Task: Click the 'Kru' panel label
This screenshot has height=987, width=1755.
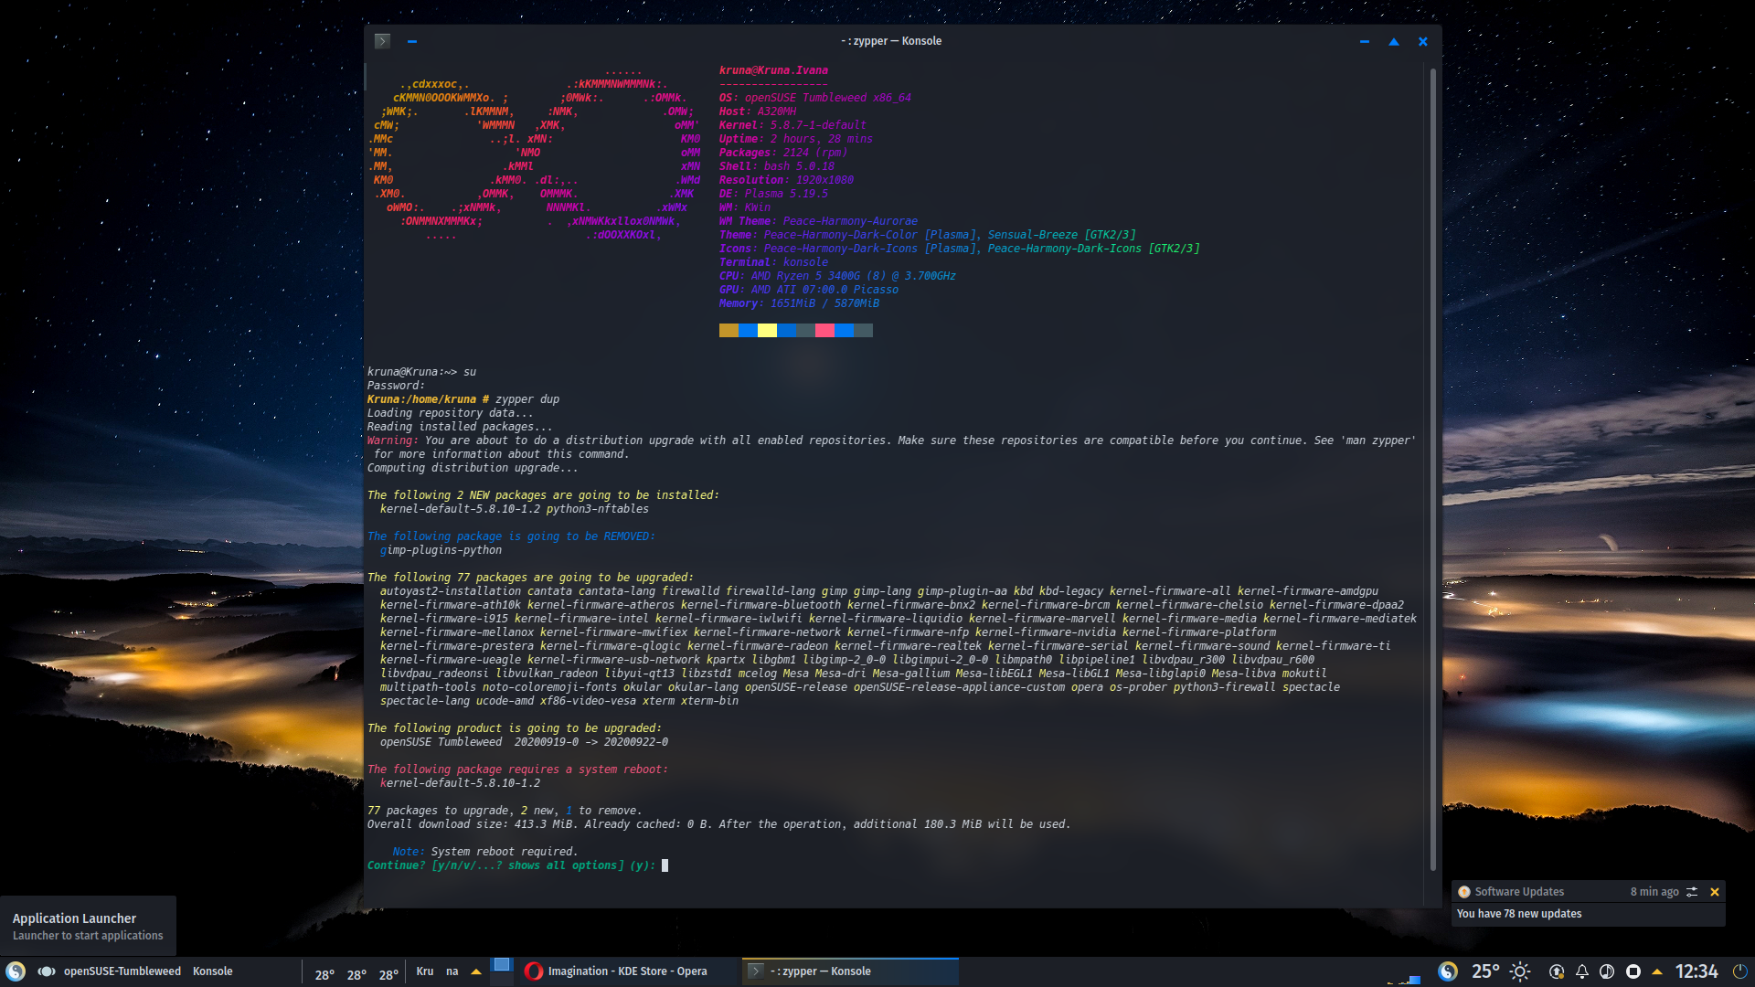Action: [425, 971]
